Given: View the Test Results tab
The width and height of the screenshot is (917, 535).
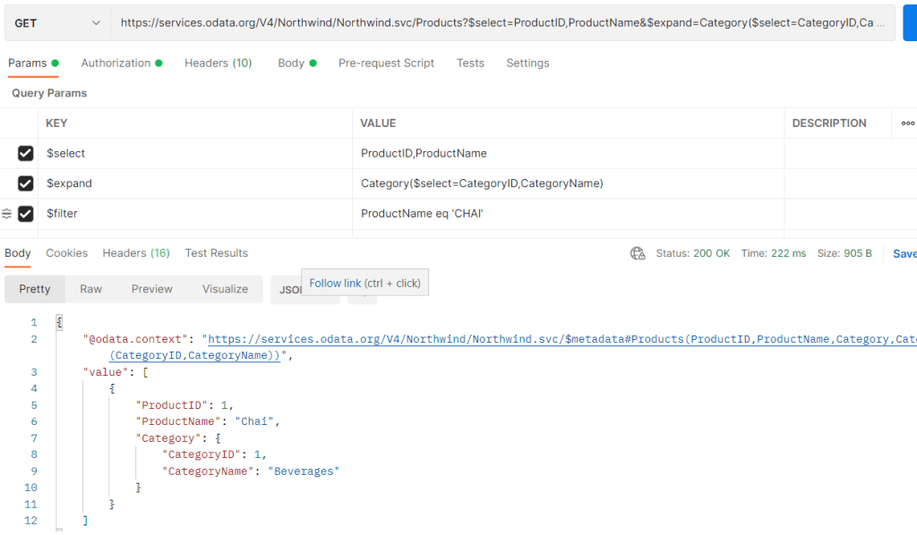Looking at the screenshot, I should coord(216,253).
